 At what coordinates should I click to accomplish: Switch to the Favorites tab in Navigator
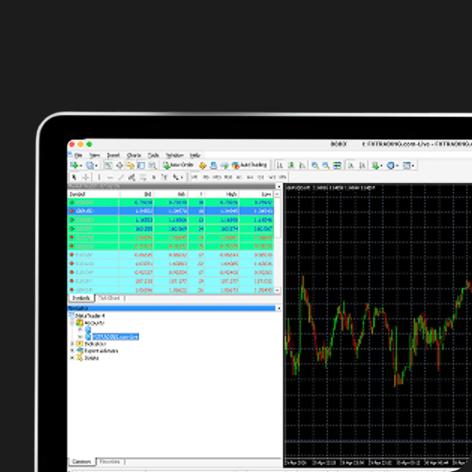[109, 462]
